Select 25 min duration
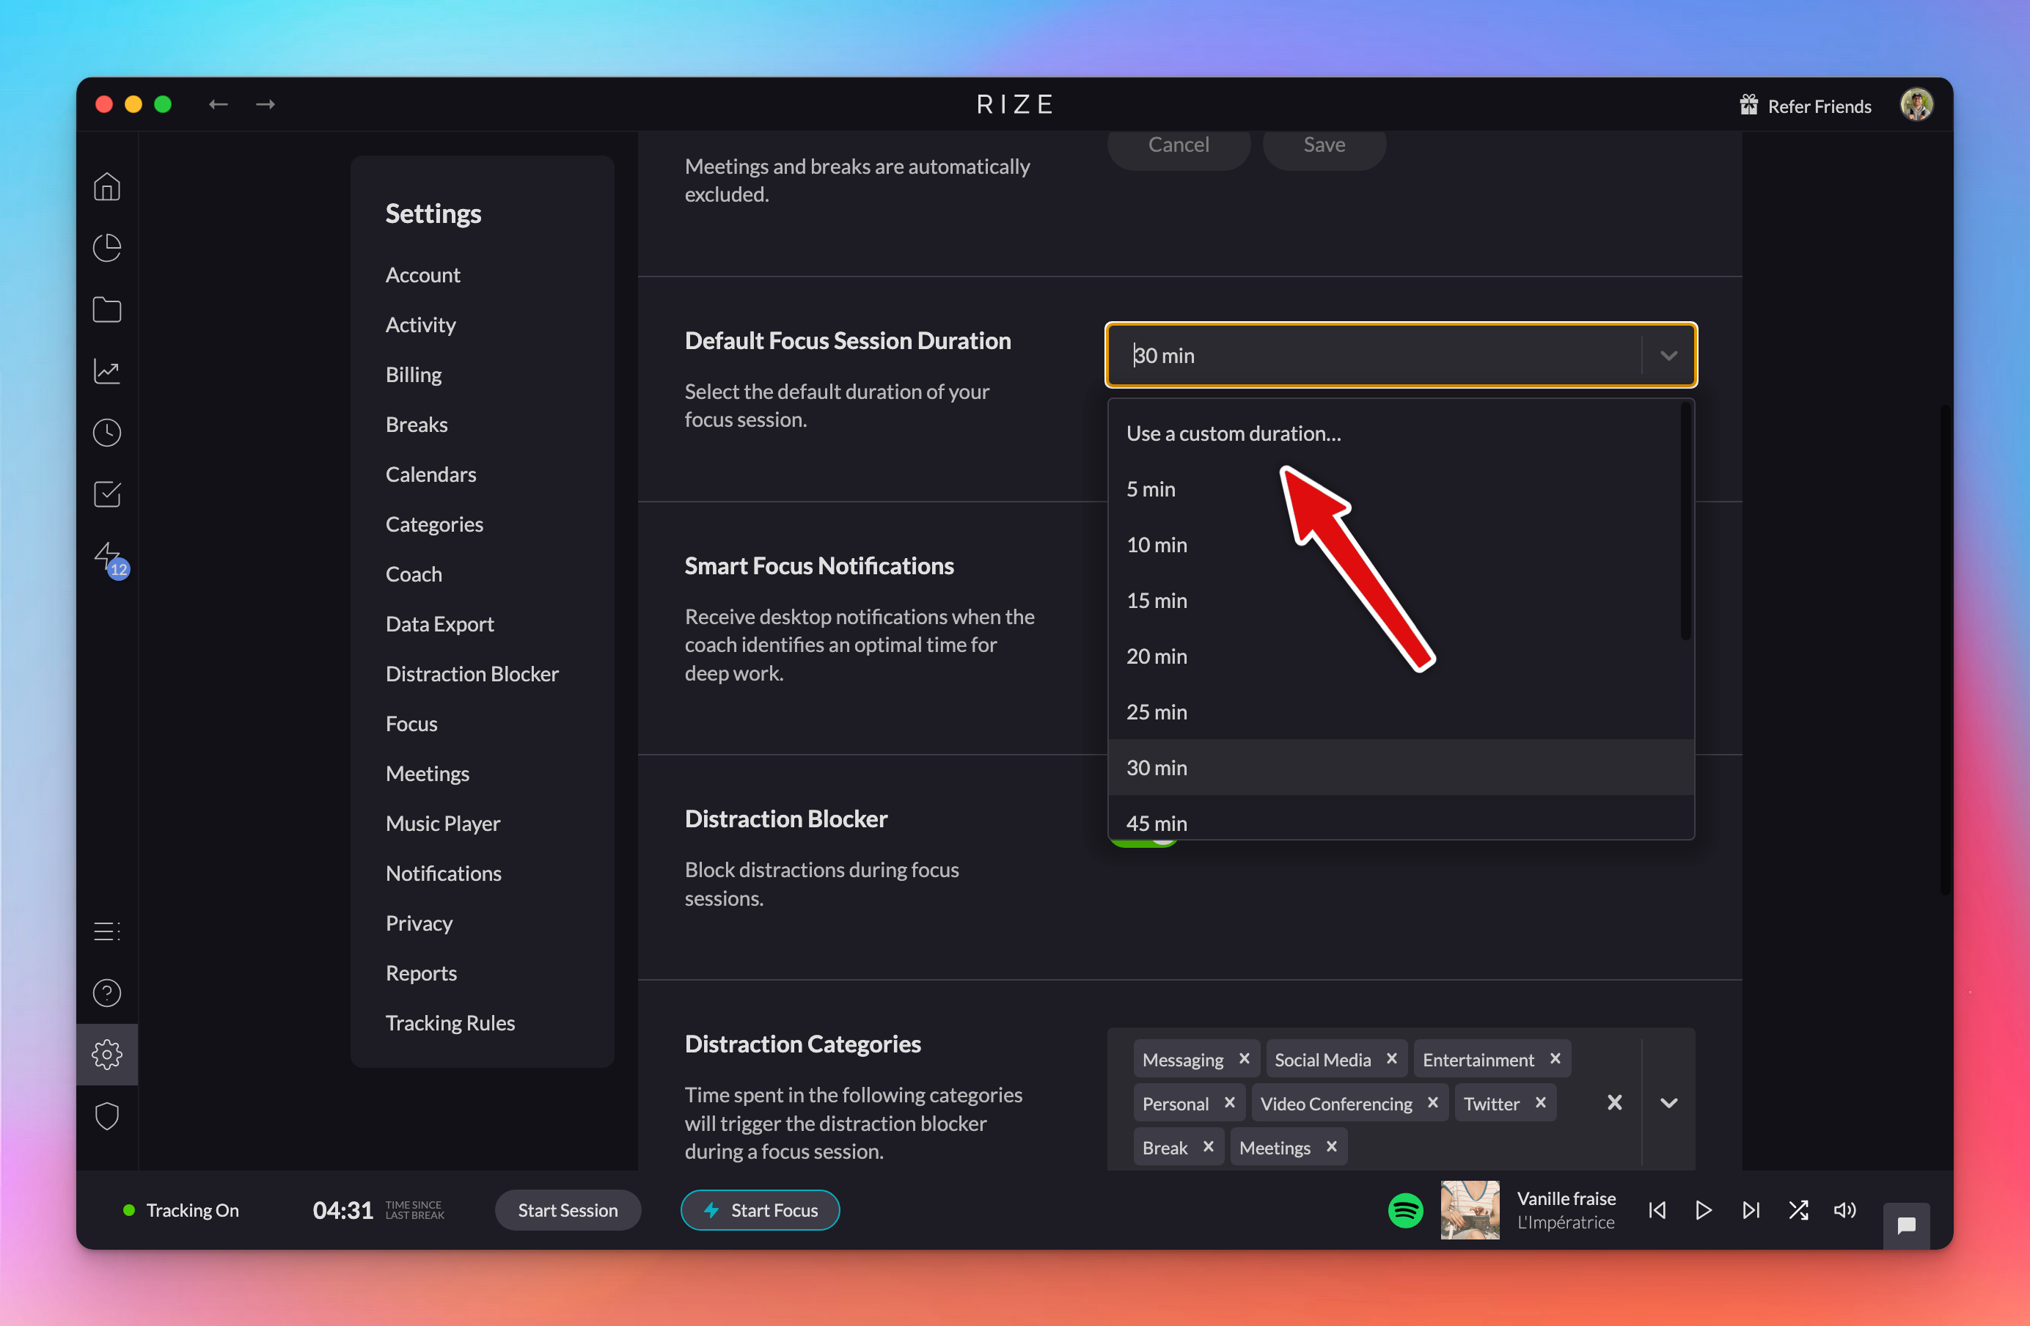The width and height of the screenshot is (2030, 1326). click(x=1400, y=711)
